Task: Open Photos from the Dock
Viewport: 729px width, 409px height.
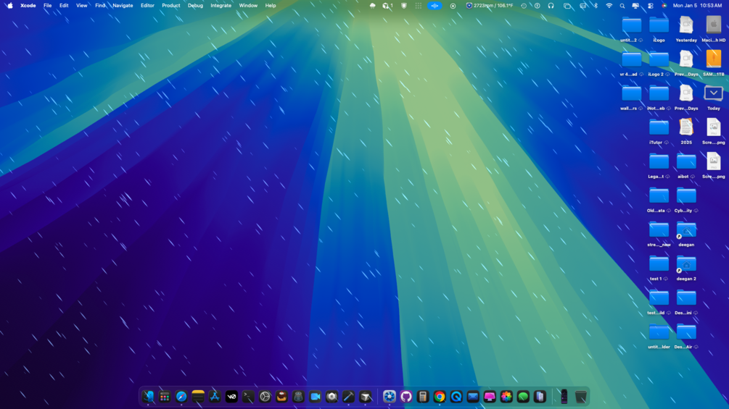Action: (506, 397)
